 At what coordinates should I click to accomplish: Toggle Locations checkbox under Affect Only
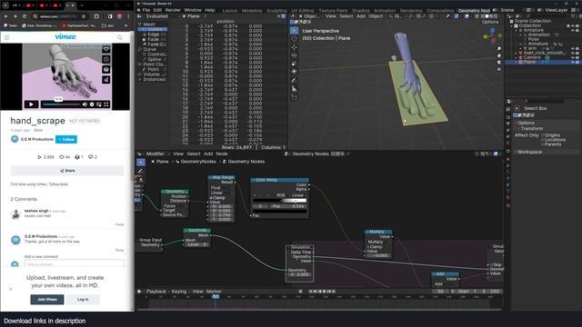(543, 140)
